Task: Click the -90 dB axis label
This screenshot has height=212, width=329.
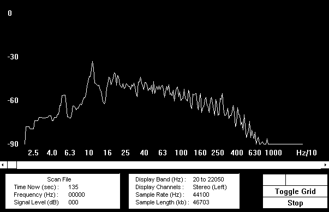Action: pyautogui.click(x=13, y=144)
